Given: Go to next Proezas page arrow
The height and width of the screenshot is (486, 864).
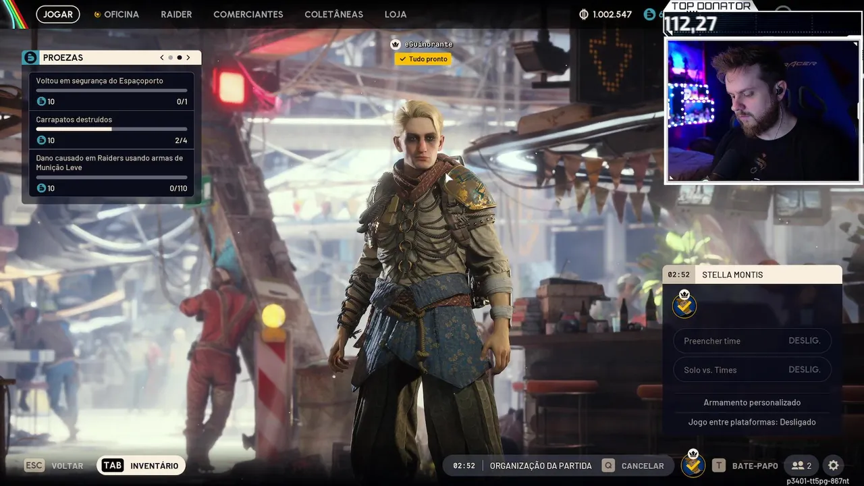Looking at the screenshot, I should click(x=188, y=57).
